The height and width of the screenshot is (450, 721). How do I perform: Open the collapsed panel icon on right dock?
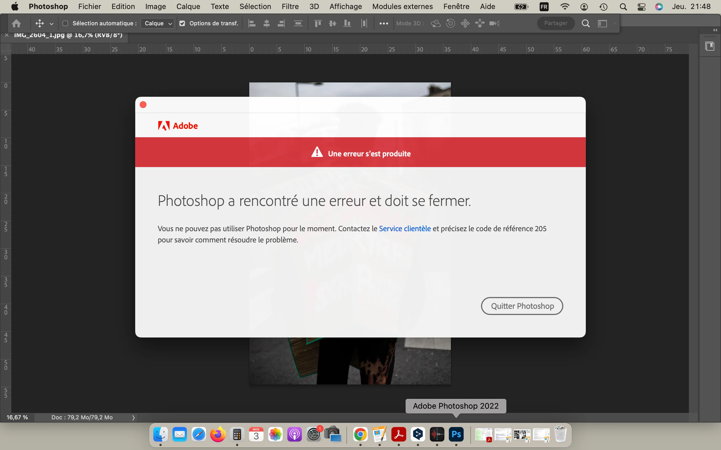[x=710, y=46]
